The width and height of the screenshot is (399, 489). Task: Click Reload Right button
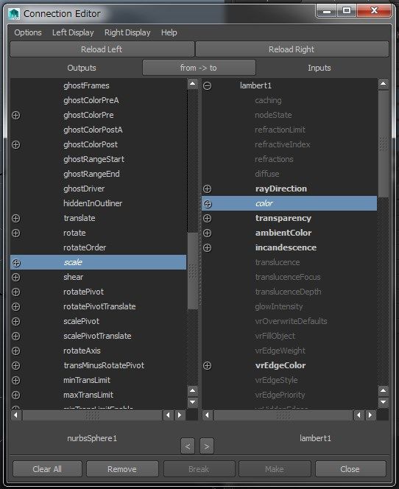(x=292, y=49)
